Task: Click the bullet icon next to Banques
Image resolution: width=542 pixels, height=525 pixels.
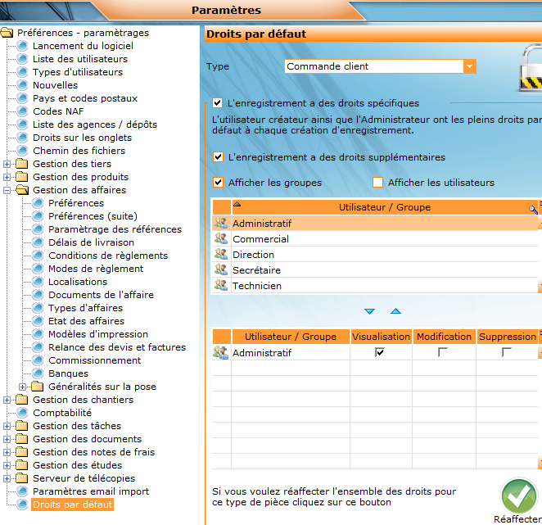Action: (x=38, y=373)
